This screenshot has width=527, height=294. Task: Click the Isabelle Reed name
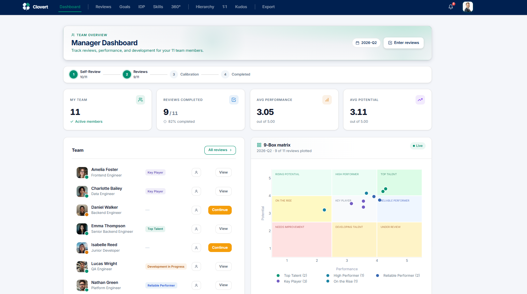(104, 245)
